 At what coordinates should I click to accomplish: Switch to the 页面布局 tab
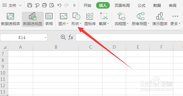point(122,5)
